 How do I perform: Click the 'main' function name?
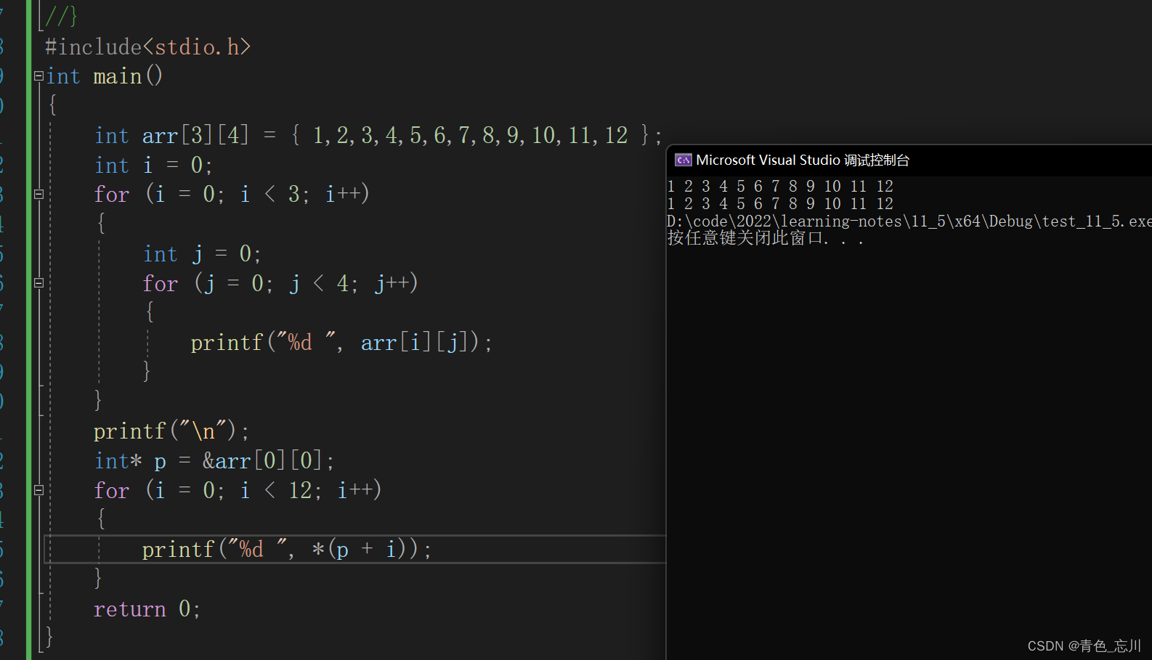point(117,76)
